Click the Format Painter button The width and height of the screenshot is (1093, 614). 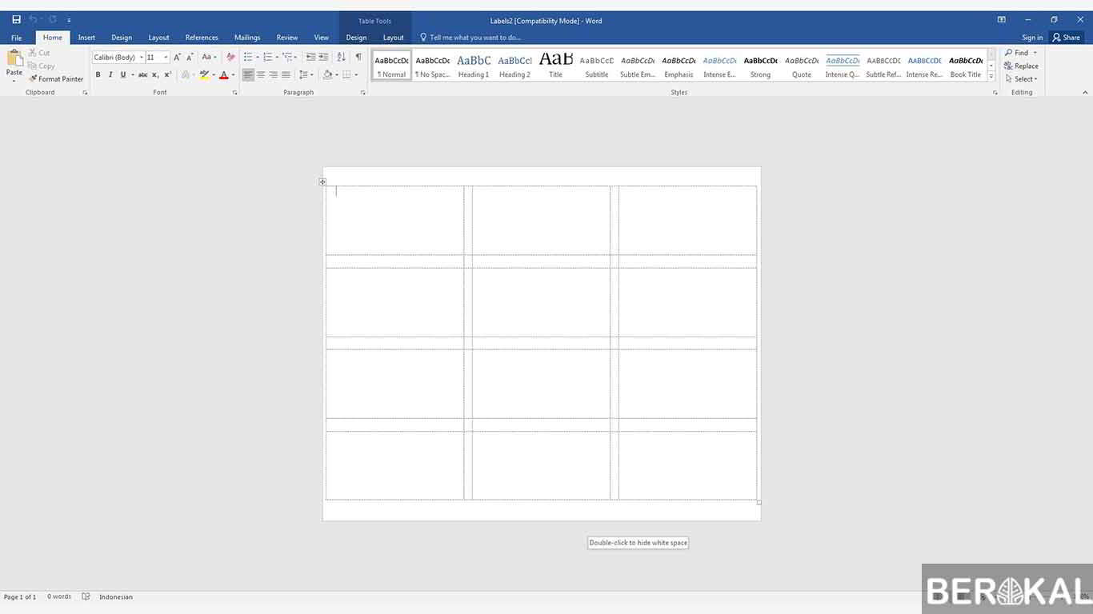(55, 79)
